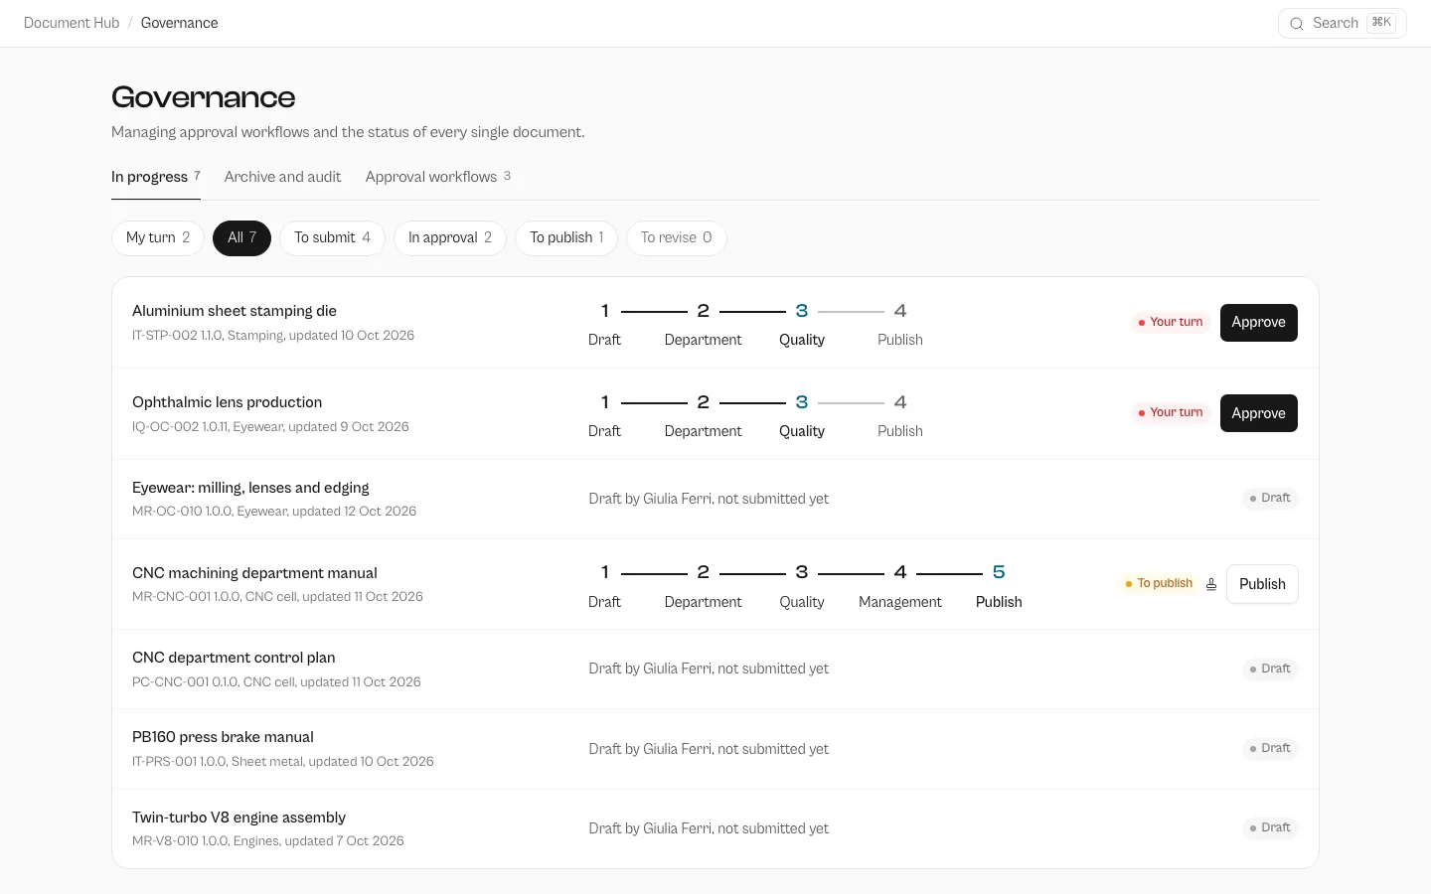
Task: Filter list by To publish chip
Action: (566, 237)
